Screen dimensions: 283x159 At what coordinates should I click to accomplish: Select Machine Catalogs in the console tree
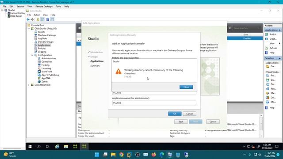coord(47,35)
